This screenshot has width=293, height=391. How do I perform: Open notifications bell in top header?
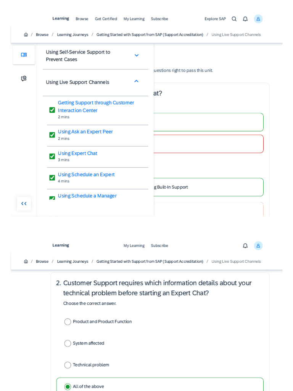[245, 19]
